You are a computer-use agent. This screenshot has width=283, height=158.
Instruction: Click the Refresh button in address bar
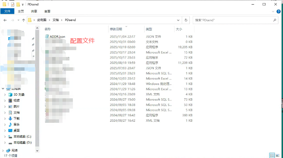(186, 20)
